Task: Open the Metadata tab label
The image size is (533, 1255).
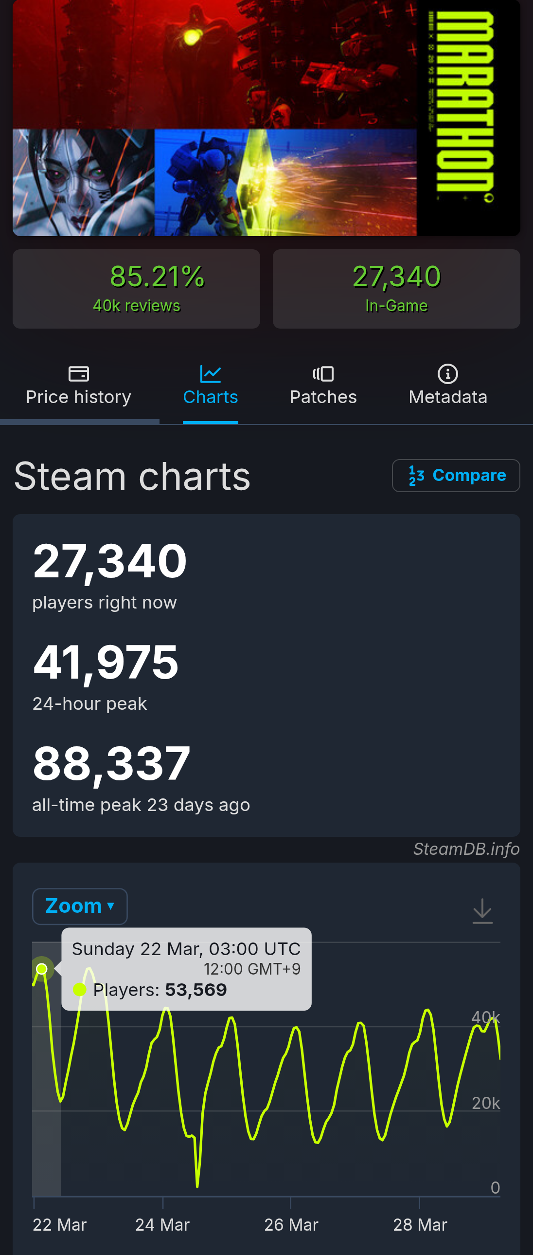Action: coord(448,397)
